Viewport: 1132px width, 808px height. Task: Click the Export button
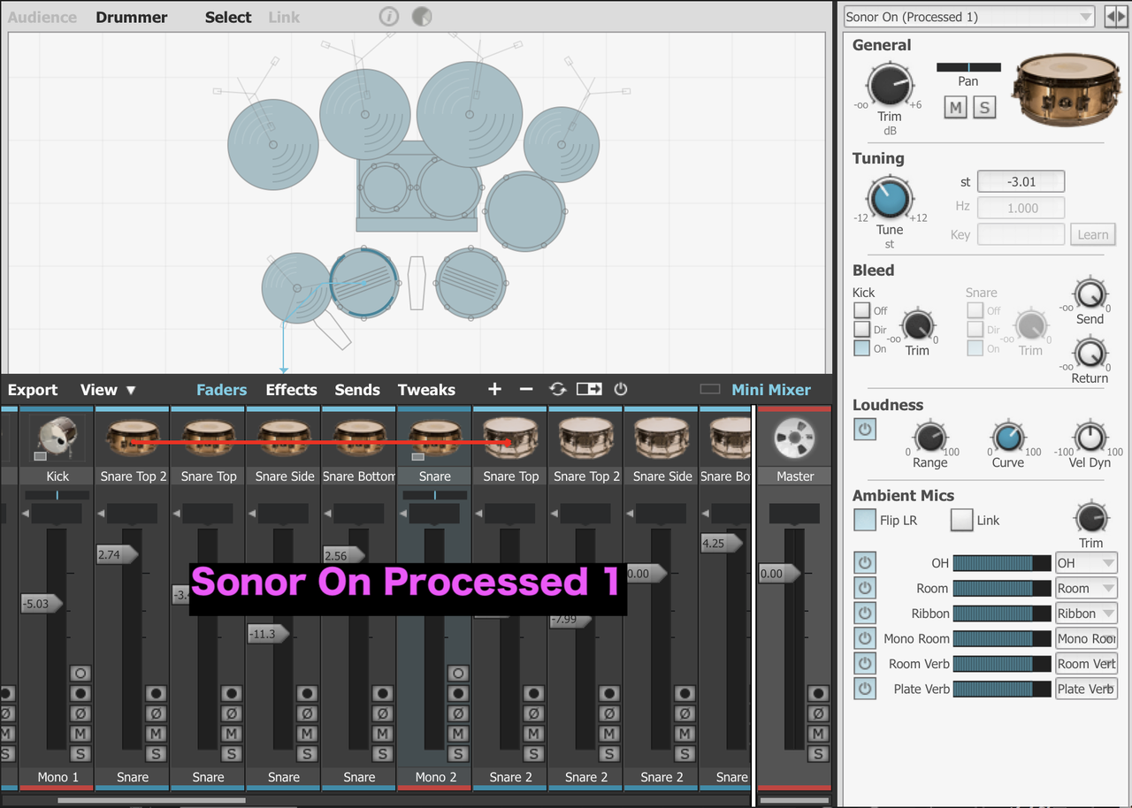(x=33, y=390)
